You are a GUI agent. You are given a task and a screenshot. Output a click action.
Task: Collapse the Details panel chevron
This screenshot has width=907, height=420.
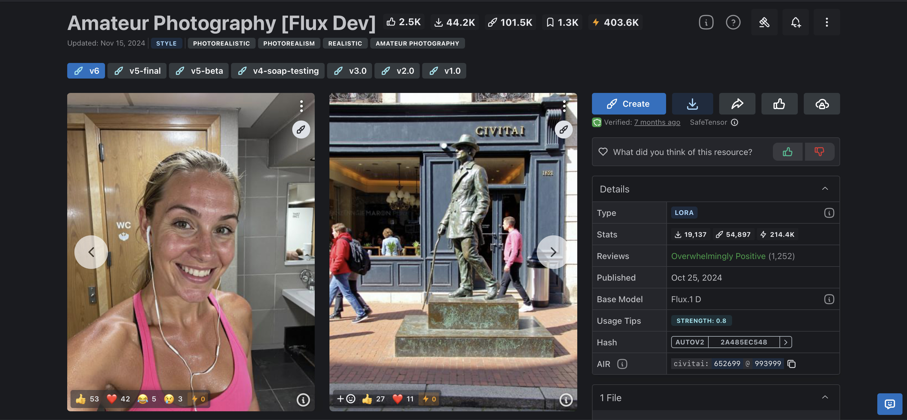825,189
